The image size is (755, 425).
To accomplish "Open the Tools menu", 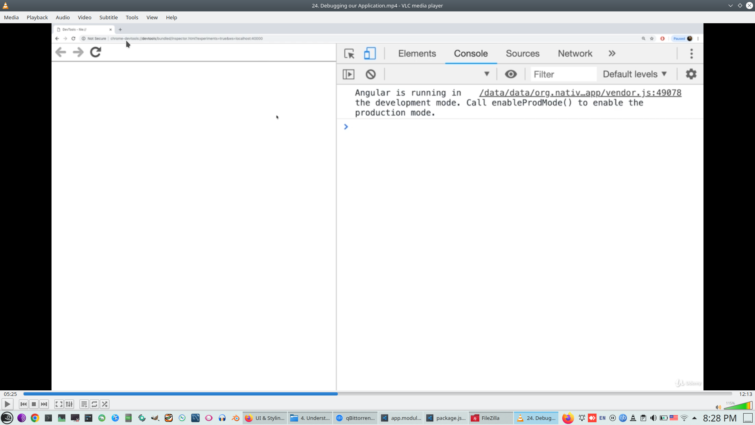I will tap(132, 17).
